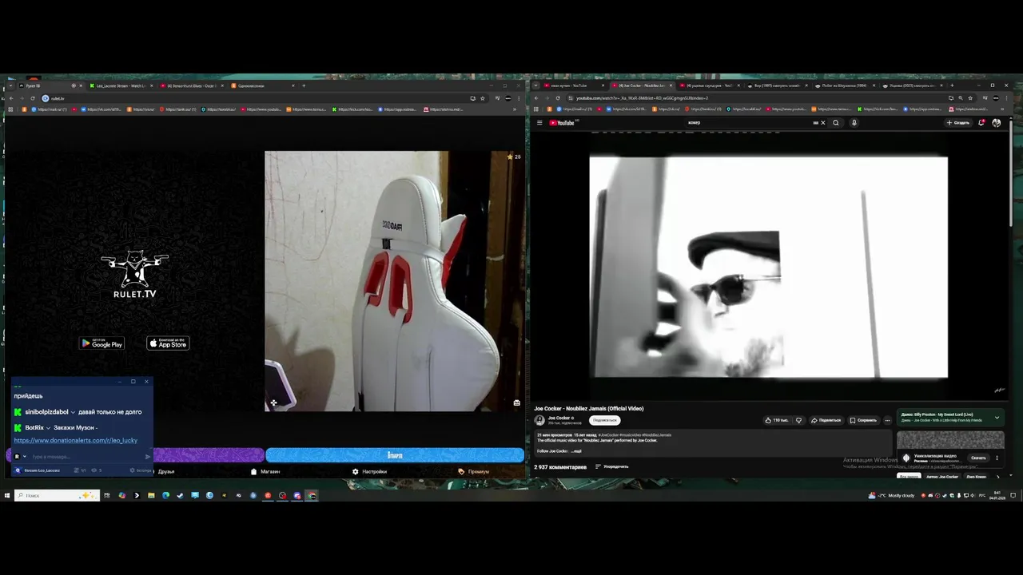Open the Премиум tab in Rulet.tv
This screenshot has height=575, width=1023.
tap(473, 471)
